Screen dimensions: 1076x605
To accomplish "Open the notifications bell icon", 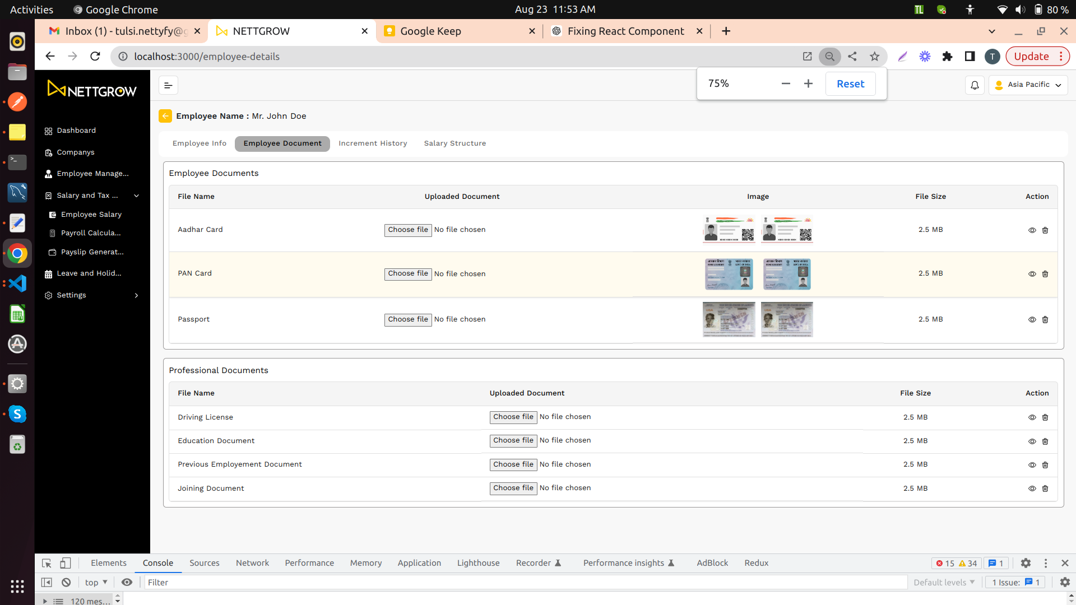I will 975,85.
